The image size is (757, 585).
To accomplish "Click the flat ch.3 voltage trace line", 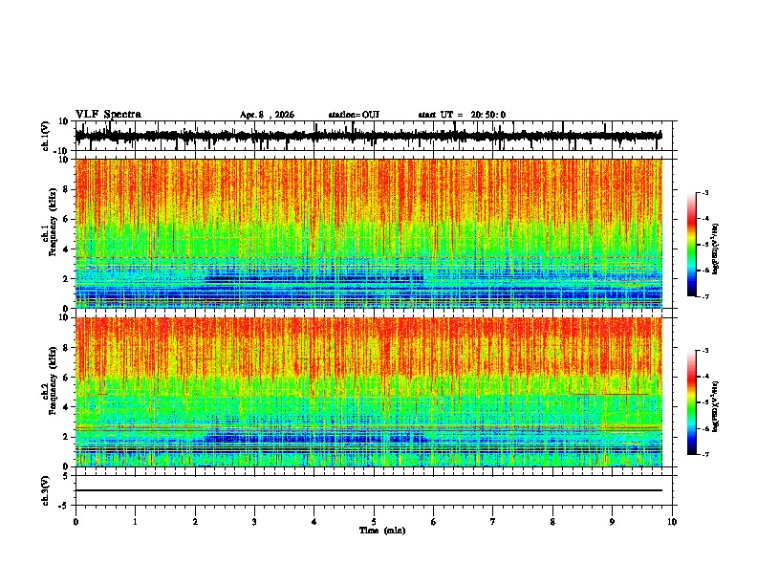I will click(x=369, y=490).
